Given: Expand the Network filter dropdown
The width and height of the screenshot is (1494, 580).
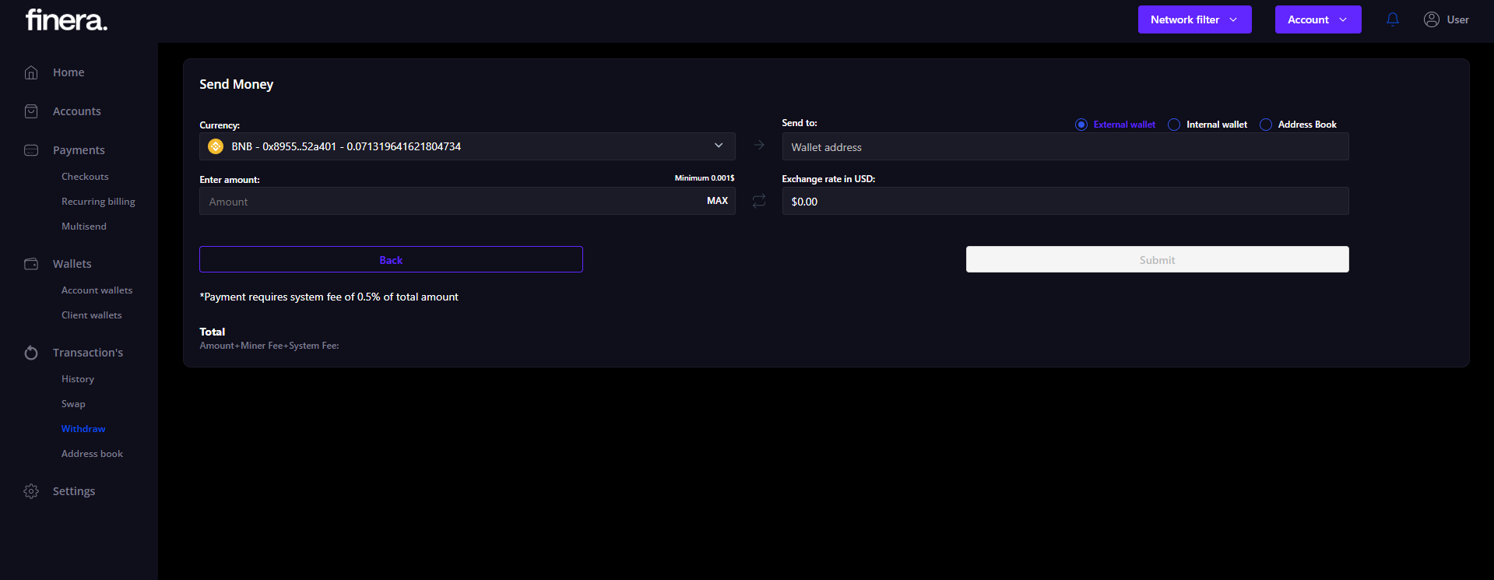Looking at the screenshot, I should click(1194, 19).
